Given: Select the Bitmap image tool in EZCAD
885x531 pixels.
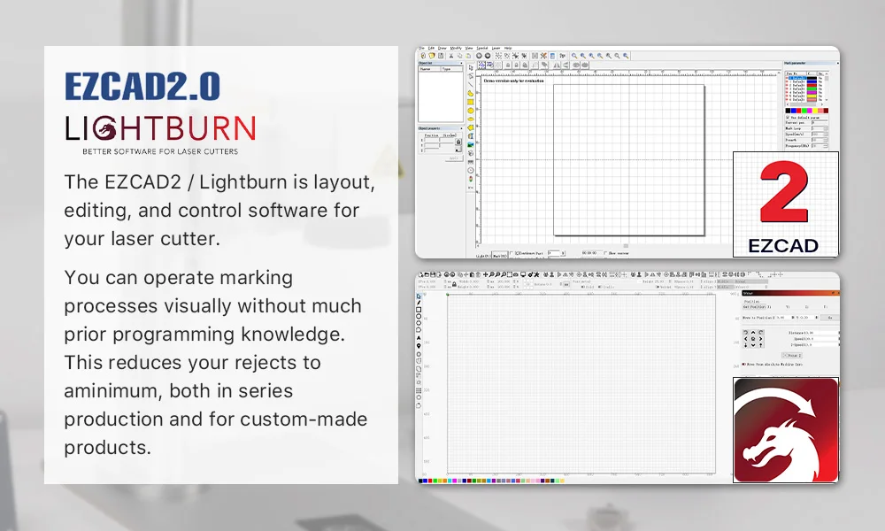Looking at the screenshot, I should [470, 145].
